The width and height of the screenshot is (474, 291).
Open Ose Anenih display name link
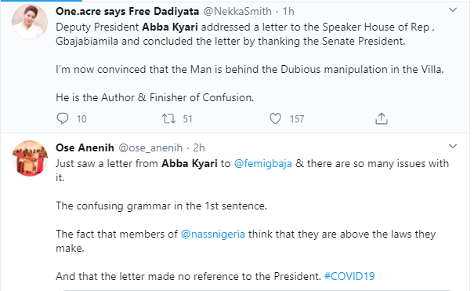coord(85,147)
